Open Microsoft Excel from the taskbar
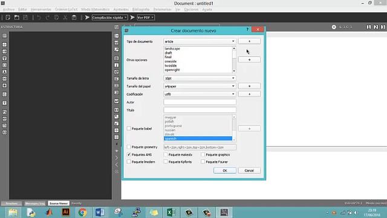This screenshot has height=218, width=387. click(x=171, y=213)
